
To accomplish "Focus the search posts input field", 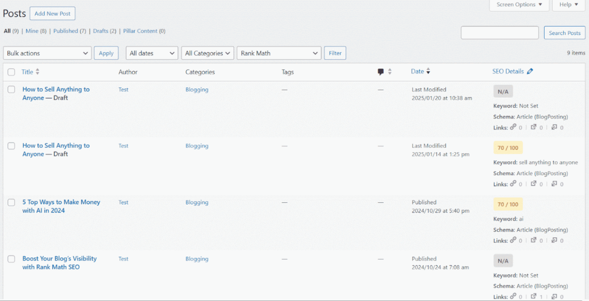I will click(500, 33).
